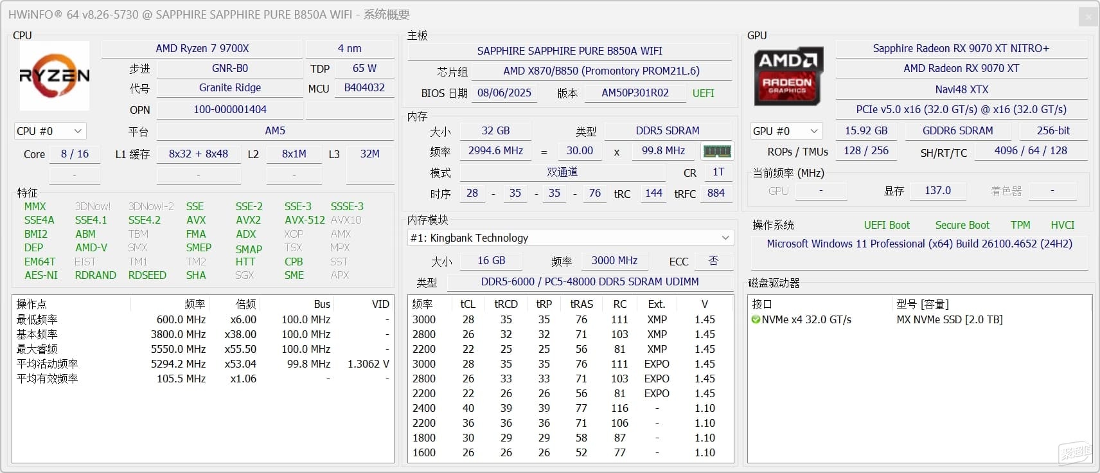Image resolution: width=1100 pixels, height=473 pixels.
Task: Click the Windows 11 Professional build text
Action: point(919,244)
